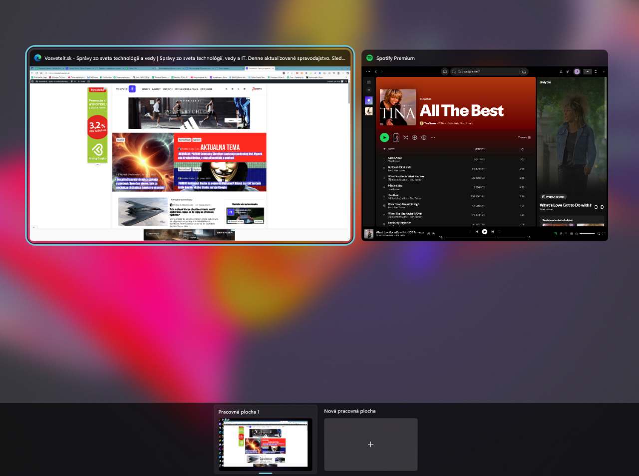The width and height of the screenshot is (639, 476).
Task: Open the playlist tile below Liked Songs
Action: click(x=369, y=111)
